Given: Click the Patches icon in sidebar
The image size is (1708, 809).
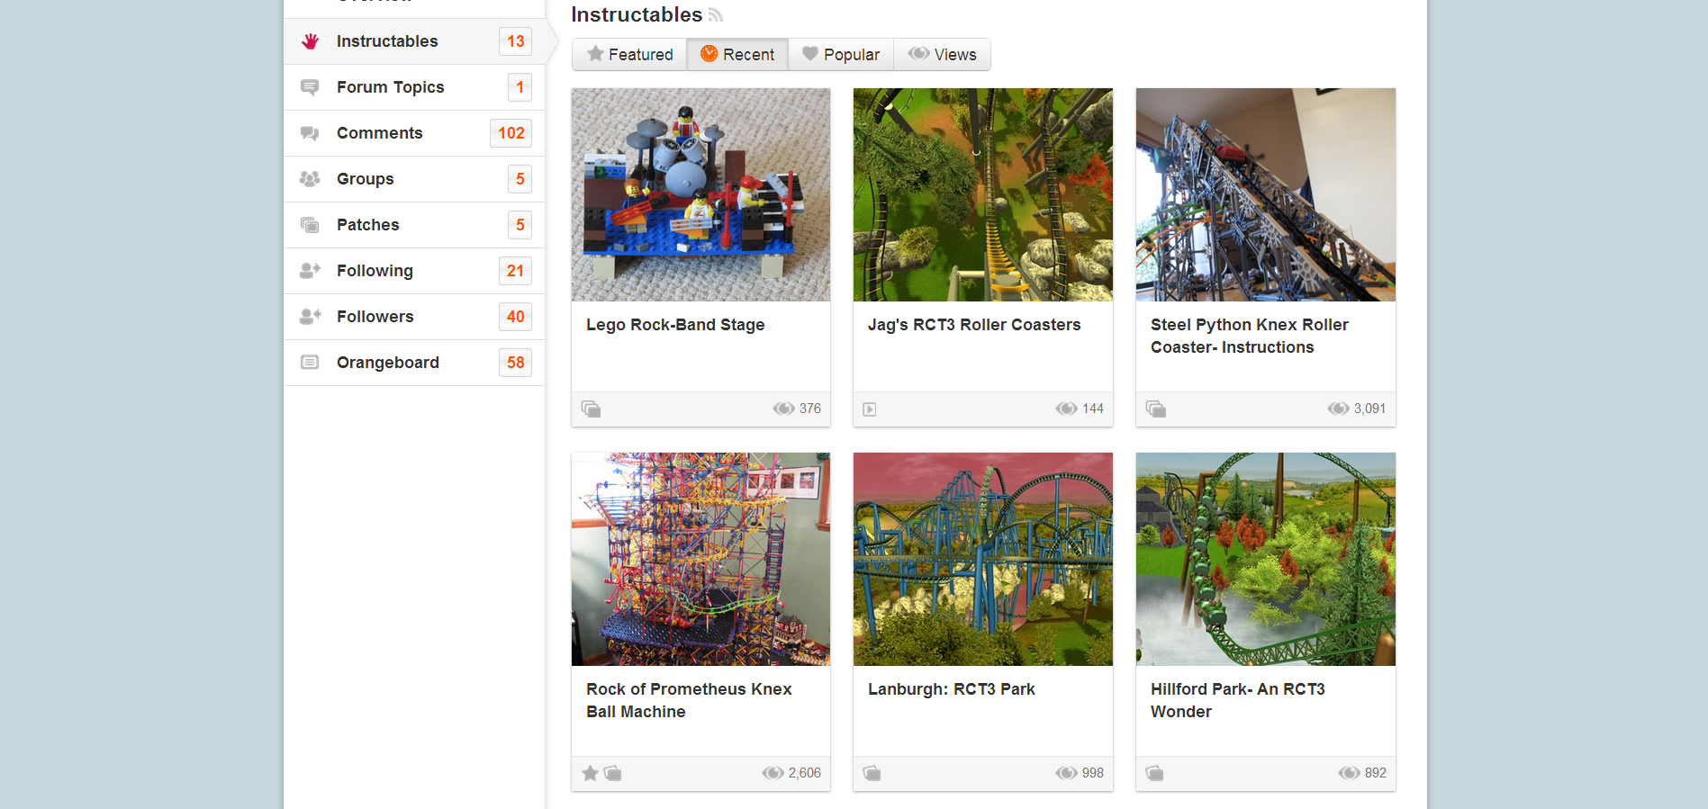Looking at the screenshot, I should [x=310, y=225].
